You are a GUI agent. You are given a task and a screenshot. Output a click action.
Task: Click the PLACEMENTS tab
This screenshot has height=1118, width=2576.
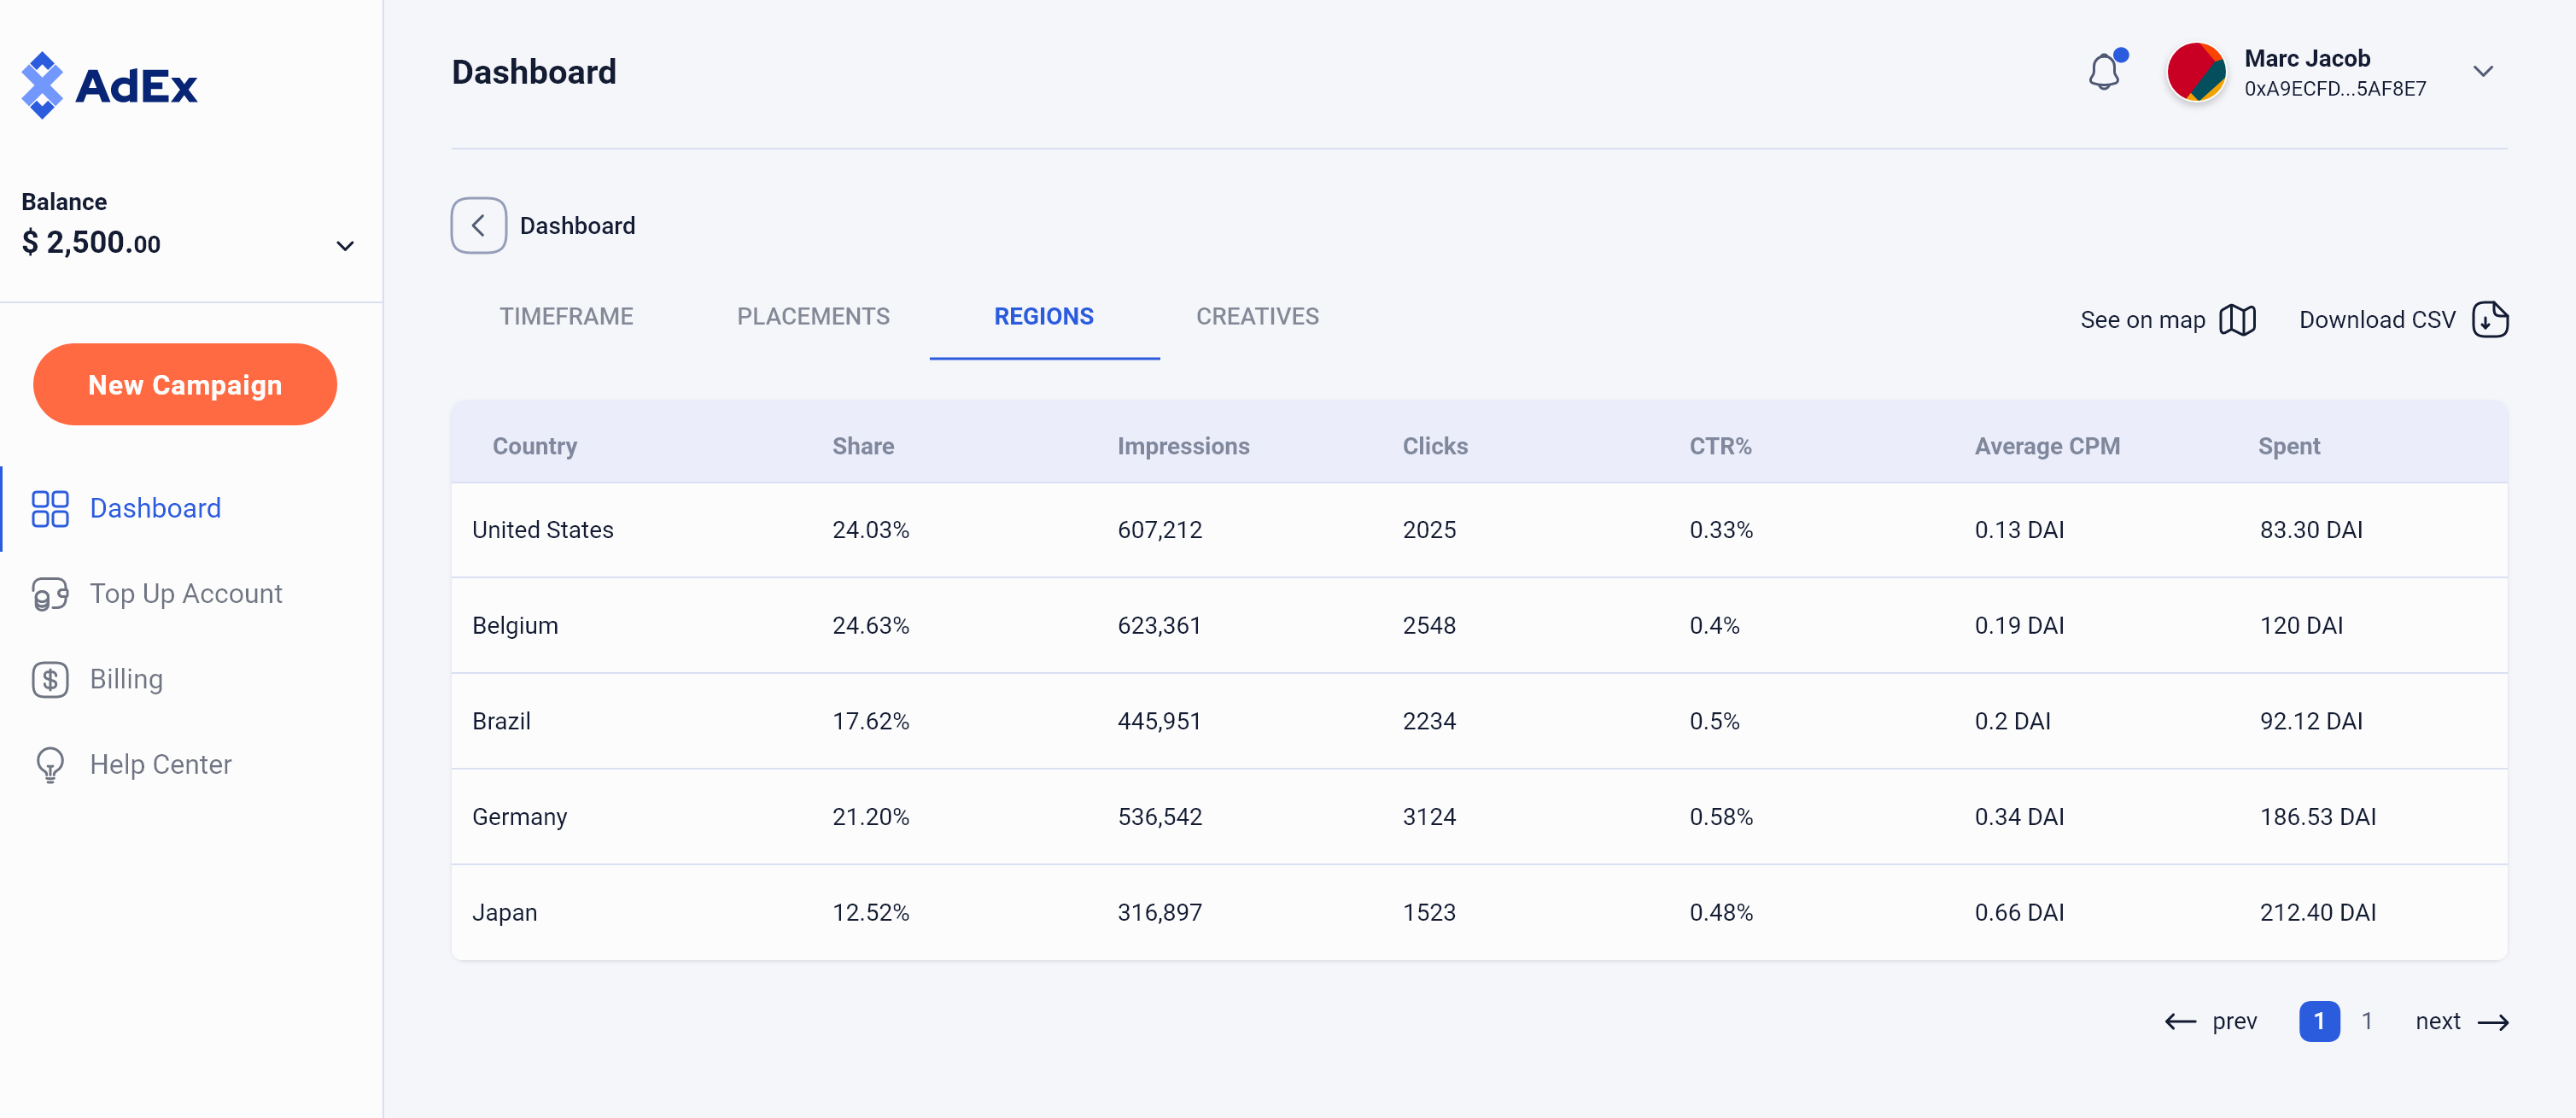coord(813,316)
